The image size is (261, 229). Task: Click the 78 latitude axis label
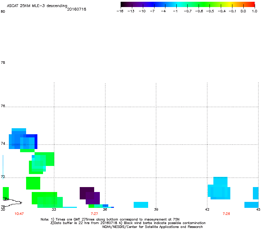pos(3,62)
